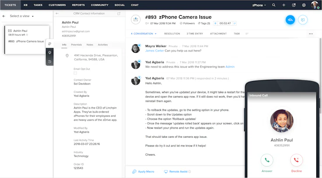Click the phone number 4083529191 in CRM panel
322x178 pixels.
pos(69,36)
